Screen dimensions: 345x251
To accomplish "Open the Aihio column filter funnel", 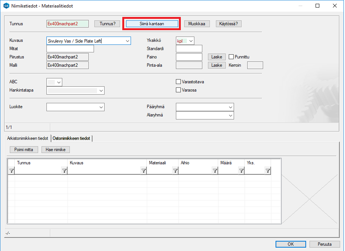I will (215, 171).
